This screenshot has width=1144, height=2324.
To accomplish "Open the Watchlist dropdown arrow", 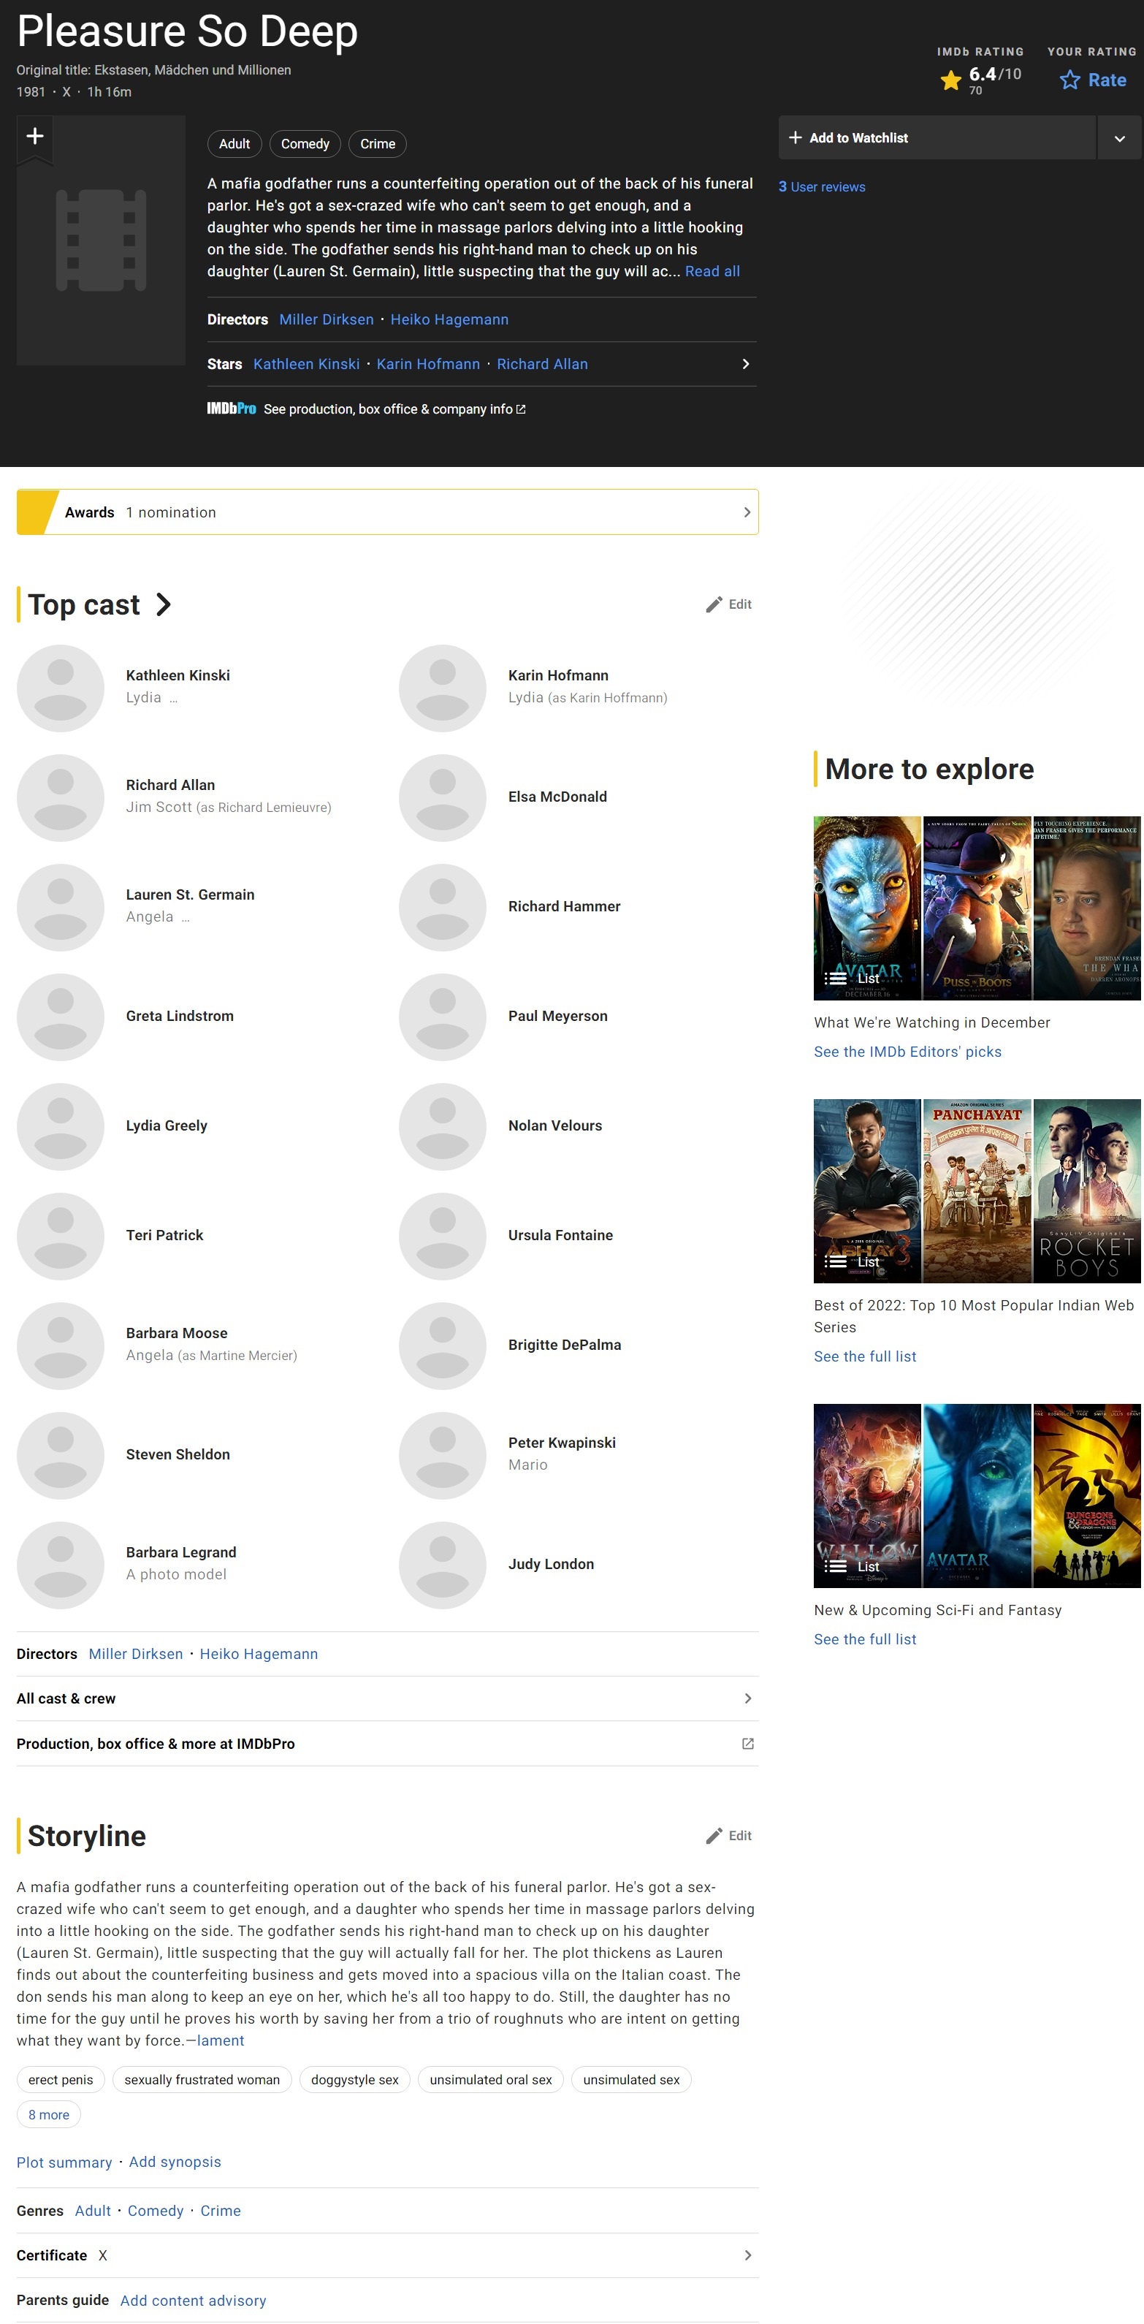I will coord(1120,138).
